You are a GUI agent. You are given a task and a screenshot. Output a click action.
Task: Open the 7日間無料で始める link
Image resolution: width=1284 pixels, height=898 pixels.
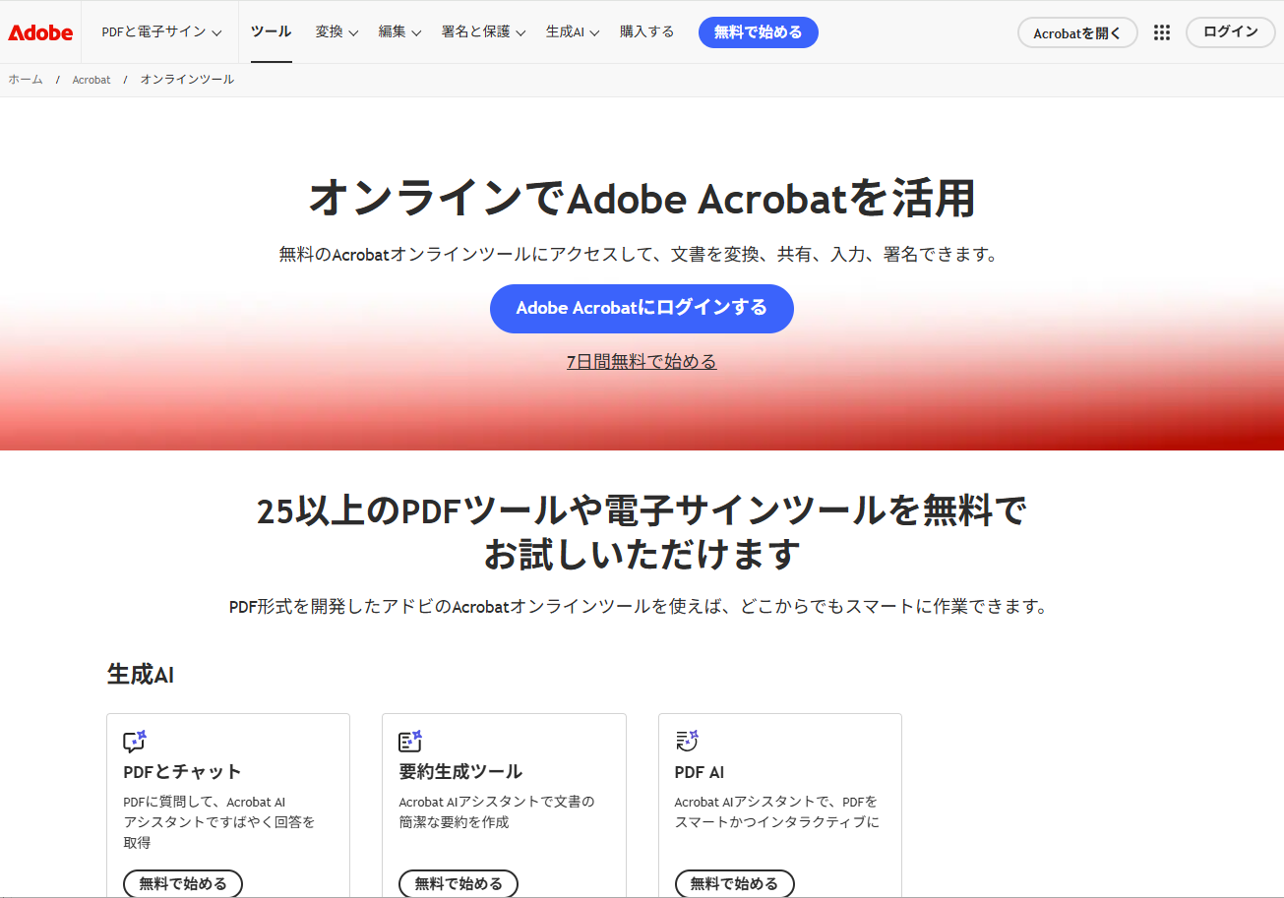pos(642,362)
